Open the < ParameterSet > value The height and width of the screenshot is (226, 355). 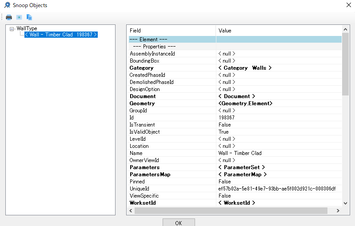click(x=242, y=167)
